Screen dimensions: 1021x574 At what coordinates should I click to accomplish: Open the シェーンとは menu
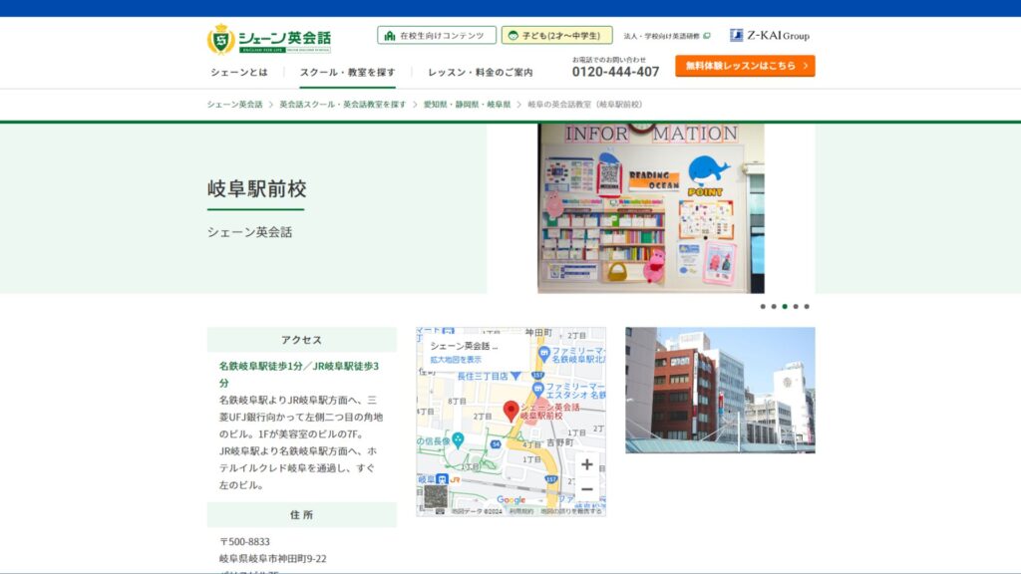(x=239, y=72)
